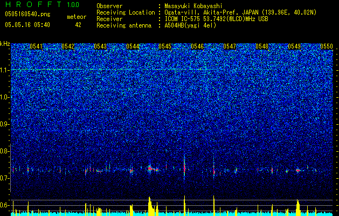Click the 0549 time marker
Image resolution: width=339 pixels, height=216 pixels.
click(x=294, y=46)
